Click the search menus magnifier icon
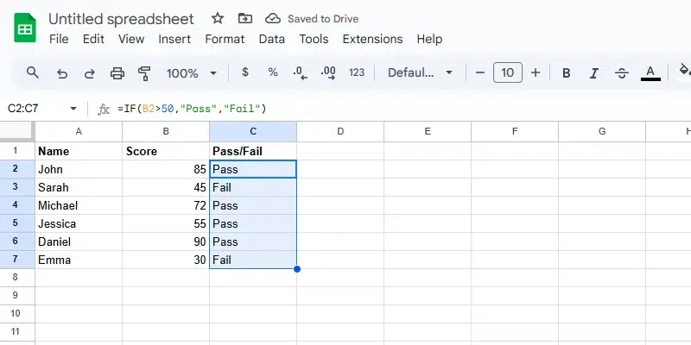The width and height of the screenshot is (691, 345). [33, 72]
